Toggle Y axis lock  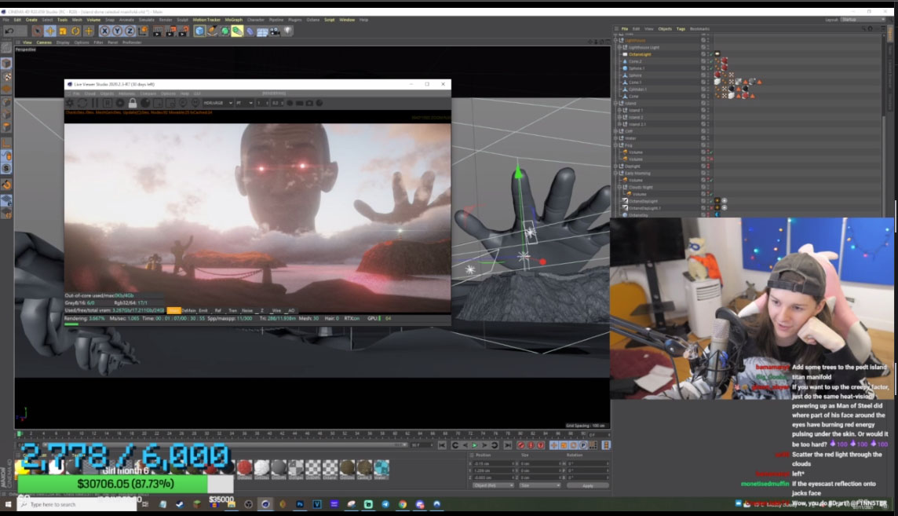[x=117, y=31]
